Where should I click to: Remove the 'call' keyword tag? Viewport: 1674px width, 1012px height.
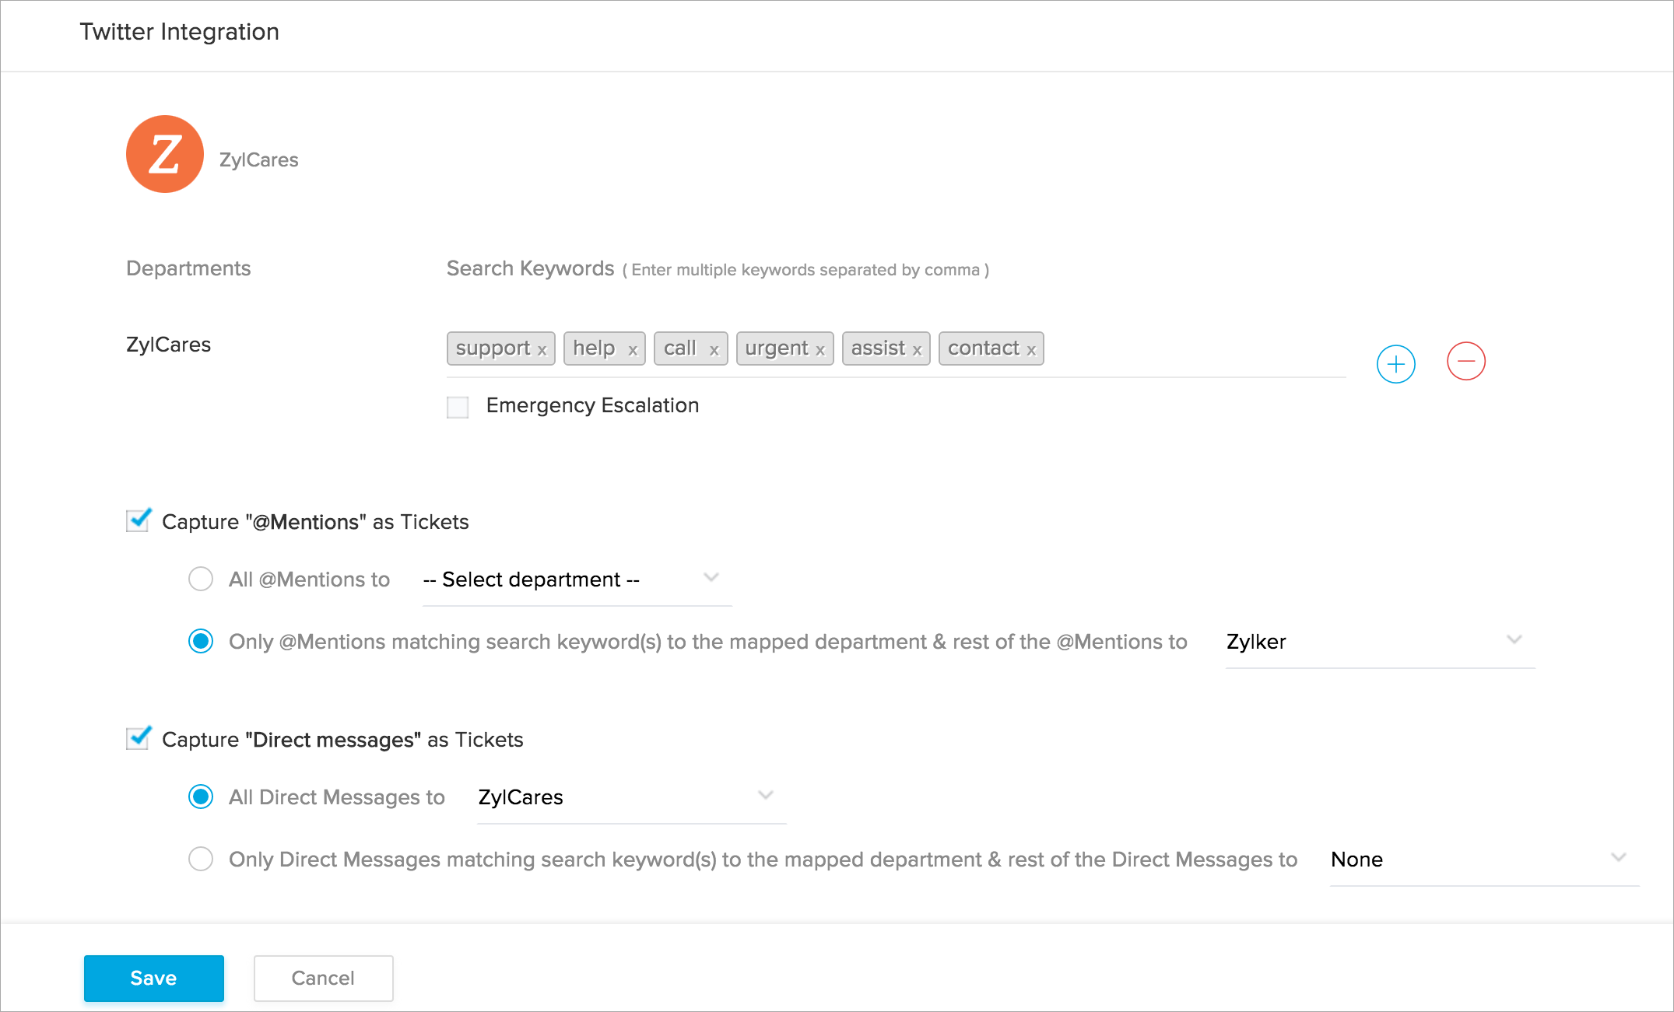click(x=714, y=351)
